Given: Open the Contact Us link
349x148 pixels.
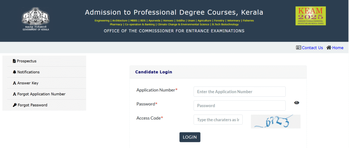Looking at the screenshot, I should [312, 48].
